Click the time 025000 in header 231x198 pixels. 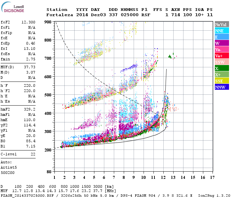tap(130, 15)
